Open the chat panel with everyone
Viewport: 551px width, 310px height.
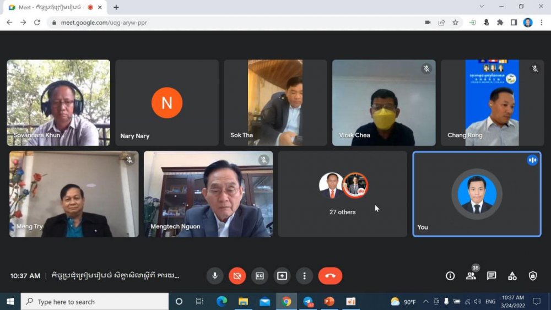pos(491,276)
